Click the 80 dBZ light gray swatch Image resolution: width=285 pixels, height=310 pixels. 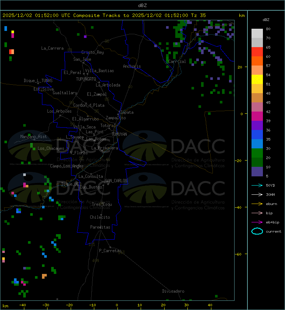pos(257,33)
